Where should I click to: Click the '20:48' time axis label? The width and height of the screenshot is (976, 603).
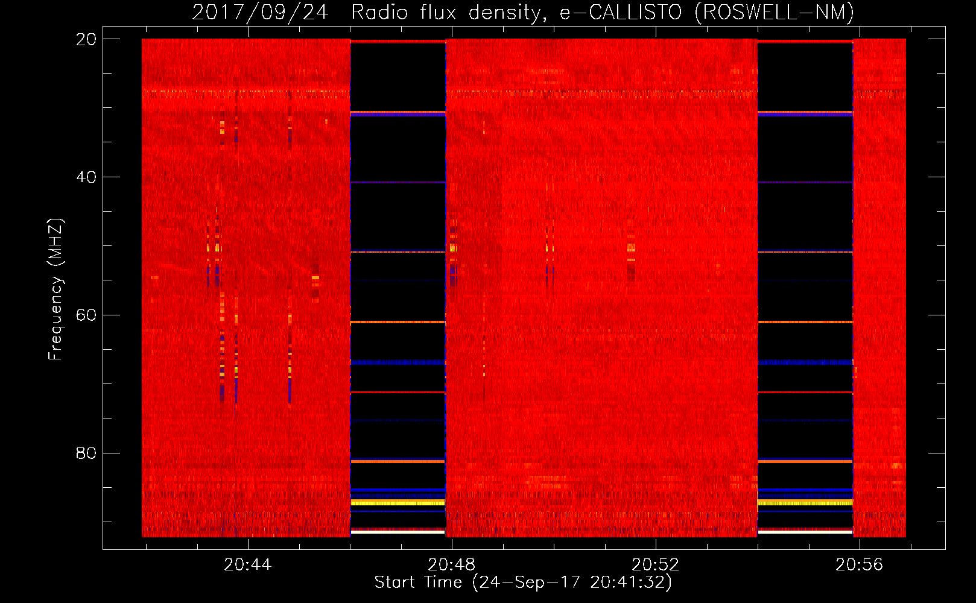pyautogui.click(x=452, y=565)
